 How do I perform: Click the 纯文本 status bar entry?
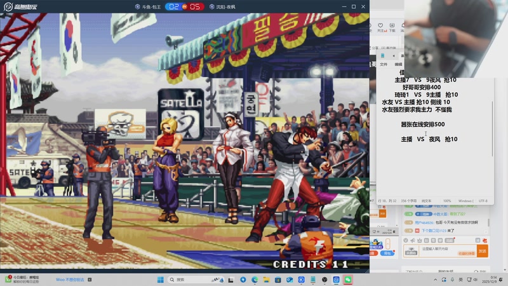(x=426, y=201)
